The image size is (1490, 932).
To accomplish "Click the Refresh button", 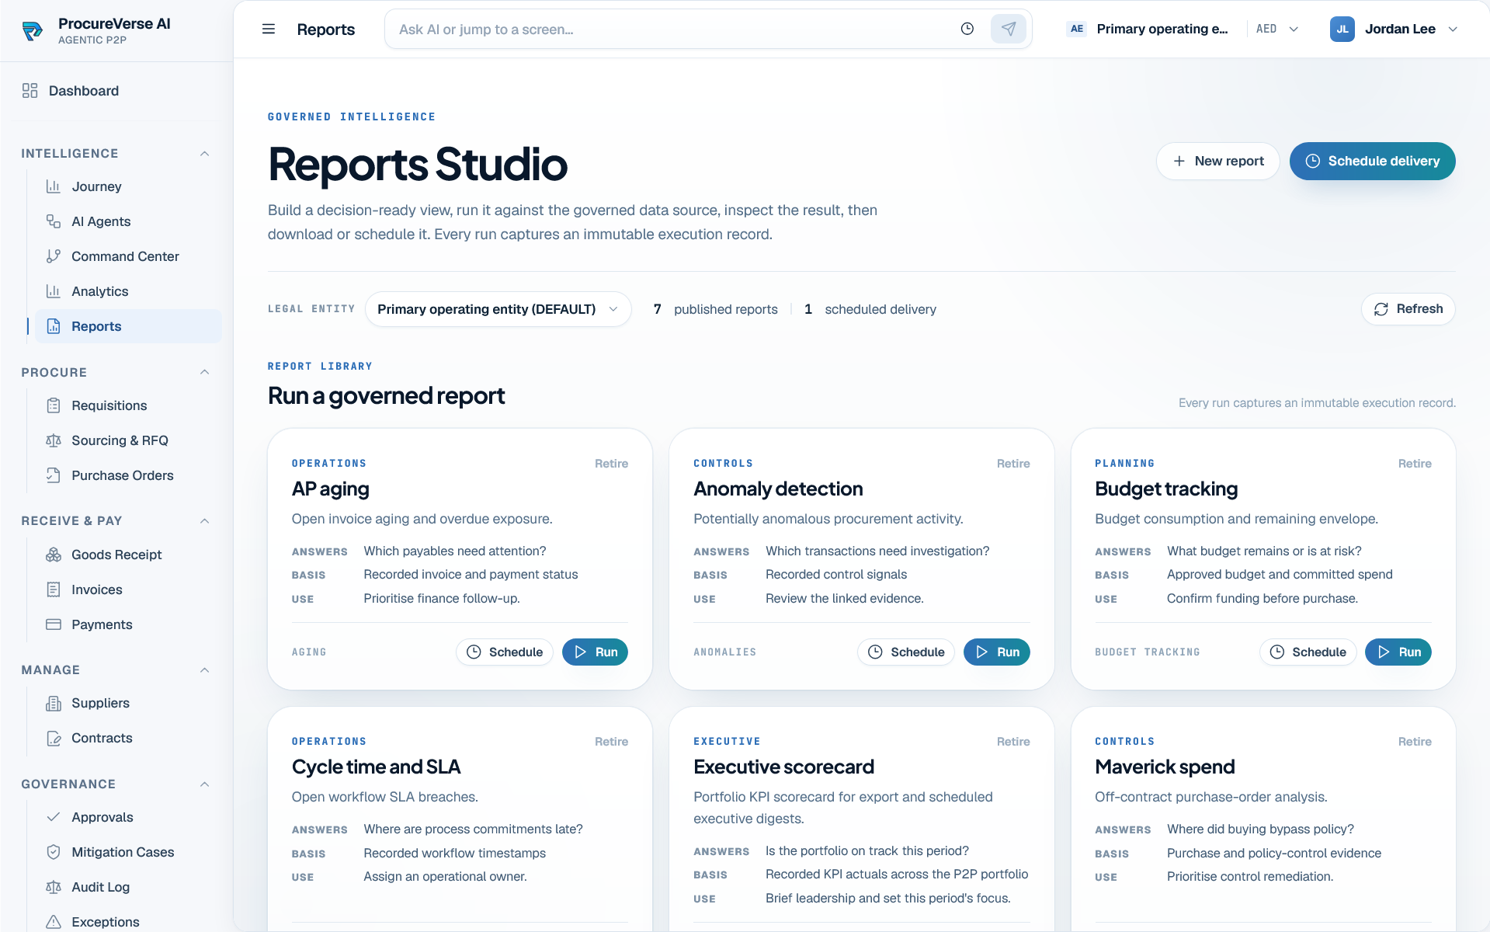I will click(1408, 309).
